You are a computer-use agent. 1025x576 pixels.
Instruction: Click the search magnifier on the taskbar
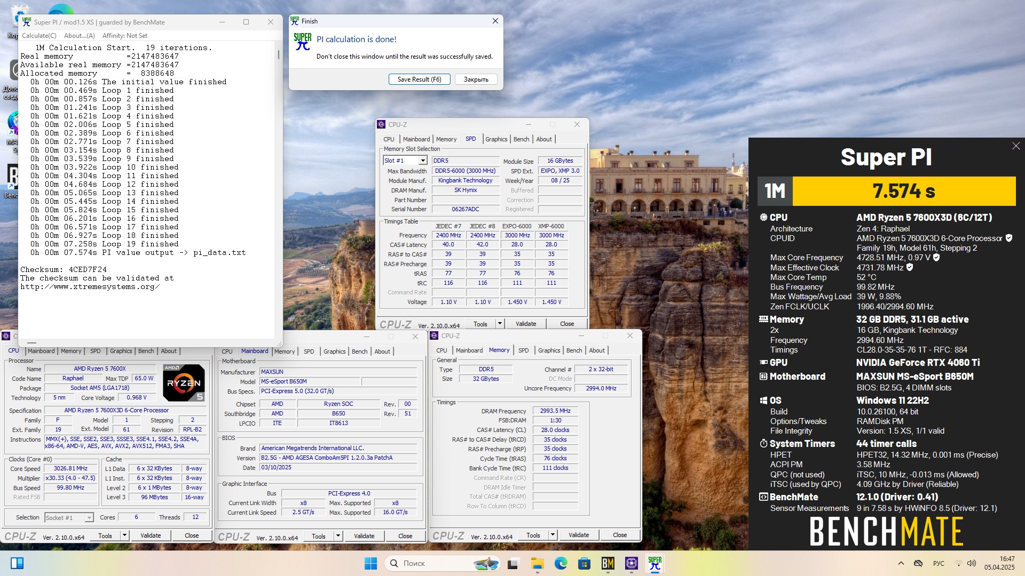coord(394,563)
